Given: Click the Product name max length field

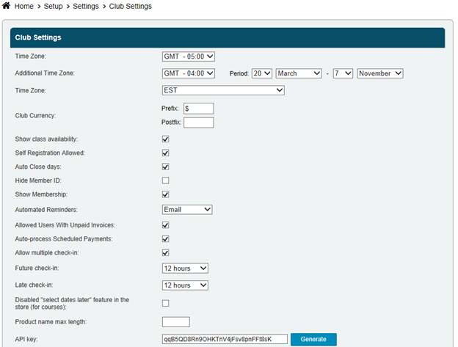Looking at the screenshot, I should coord(175,321).
